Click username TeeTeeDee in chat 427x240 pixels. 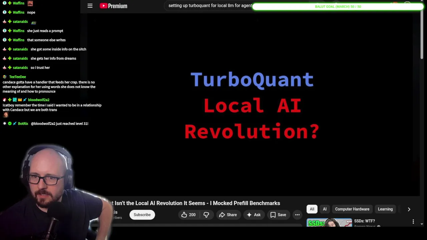(17, 77)
